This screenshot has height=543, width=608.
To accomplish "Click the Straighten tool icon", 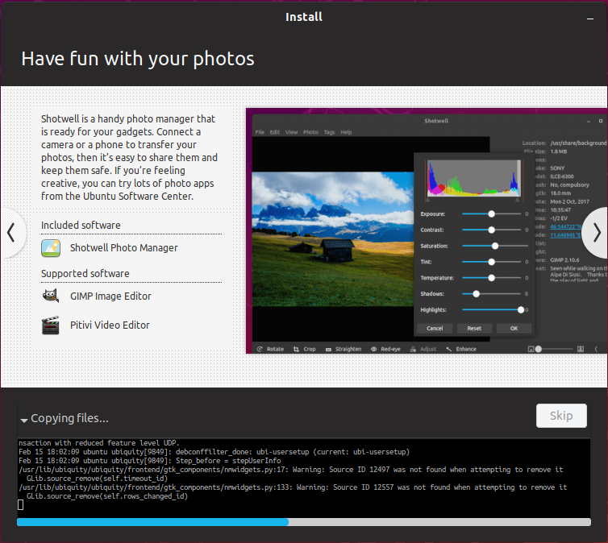I will pos(329,349).
